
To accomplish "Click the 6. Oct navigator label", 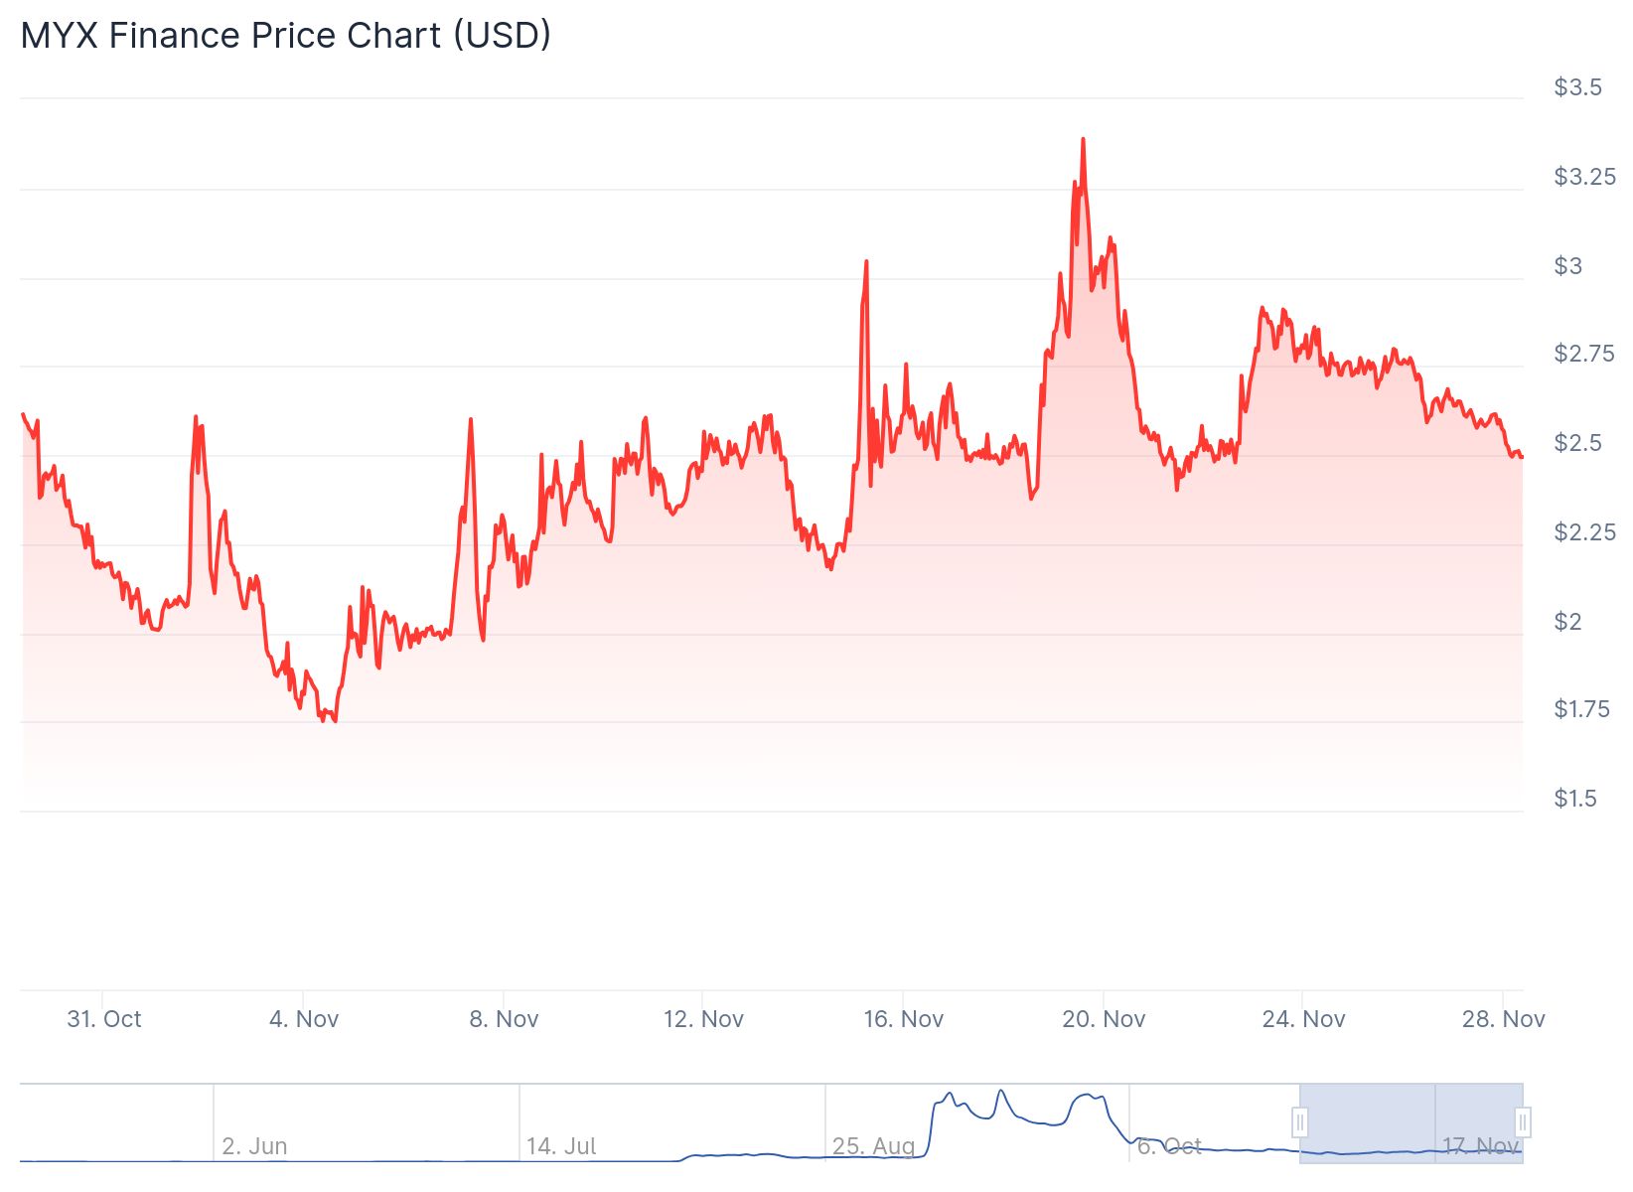I will pyautogui.click(x=1169, y=1146).
